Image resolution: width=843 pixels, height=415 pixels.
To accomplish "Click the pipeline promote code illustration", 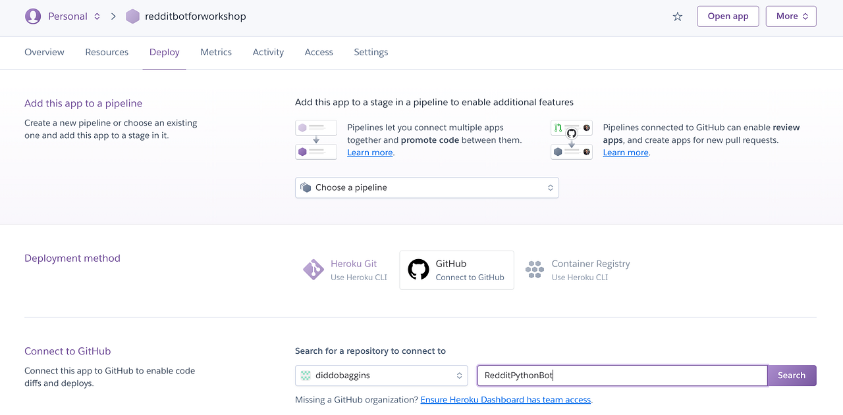I will [316, 140].
